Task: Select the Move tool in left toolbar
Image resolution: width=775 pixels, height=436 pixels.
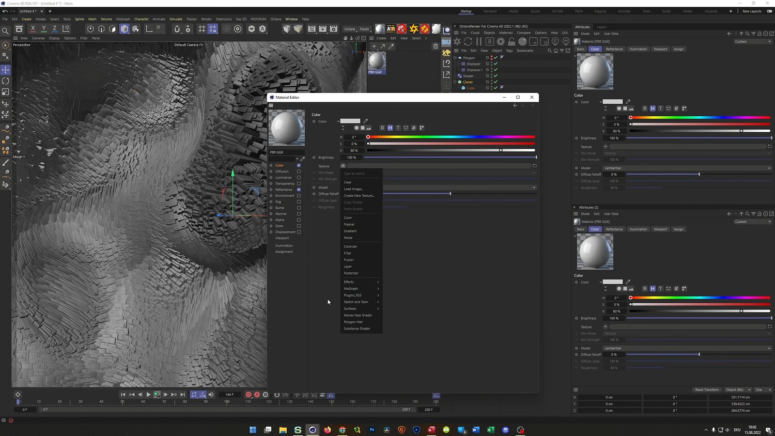Action: click(6, 70)
